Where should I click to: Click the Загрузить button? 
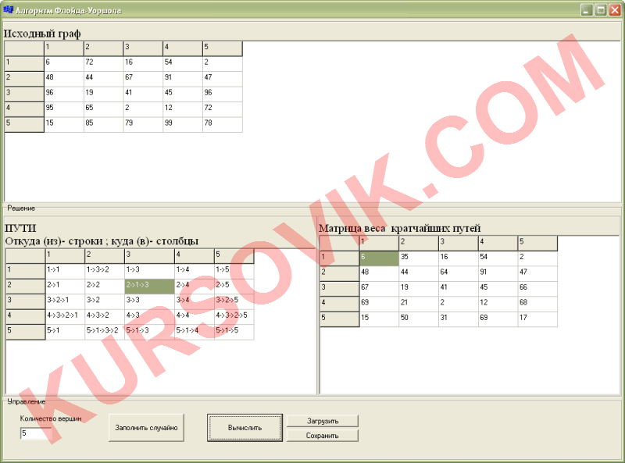(323, 421)
